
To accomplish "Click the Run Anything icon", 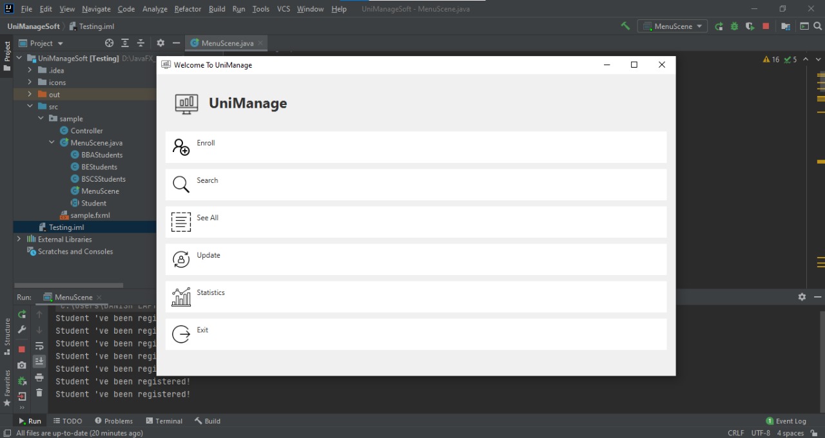I will (x=804, y=26).
